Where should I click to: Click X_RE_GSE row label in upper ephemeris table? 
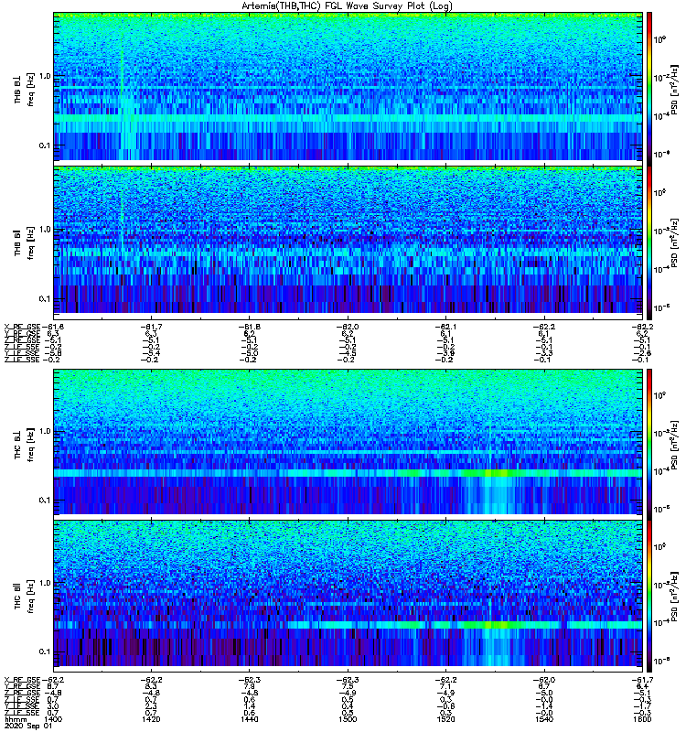[22, 327]
